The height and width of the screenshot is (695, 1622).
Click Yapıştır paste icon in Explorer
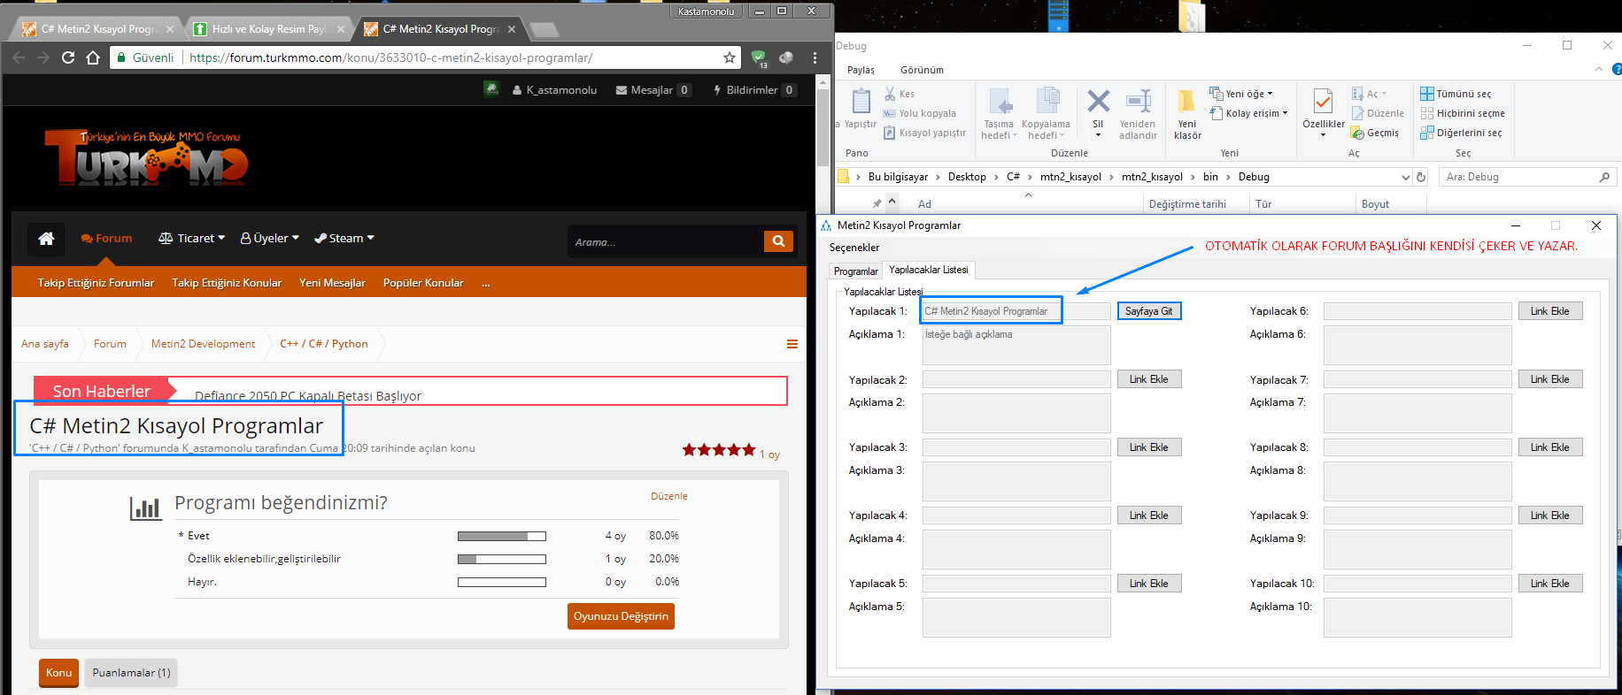pyautogui.click(x=860, y=110)
